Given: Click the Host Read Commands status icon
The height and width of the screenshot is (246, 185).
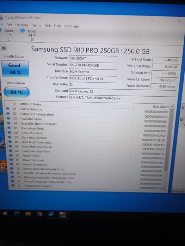Looking at the screenshot, I should [x=10, y=142].
